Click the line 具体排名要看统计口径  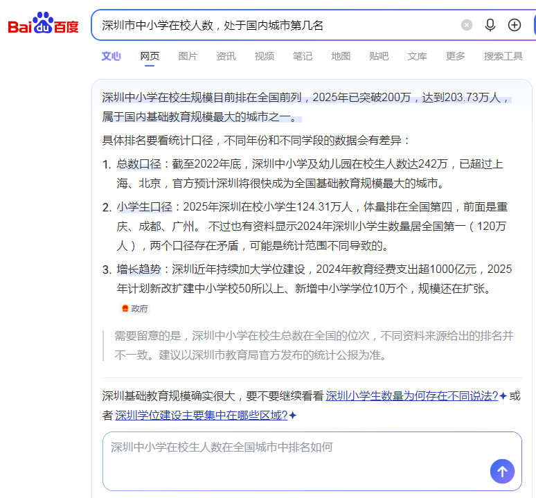[x=256, y=141]
